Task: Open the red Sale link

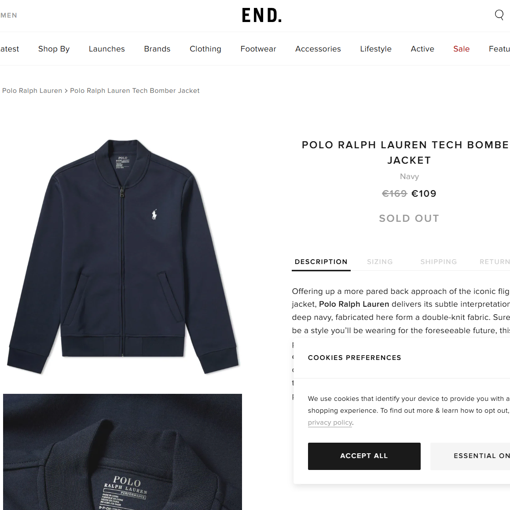Action: [x=461, y=49]
